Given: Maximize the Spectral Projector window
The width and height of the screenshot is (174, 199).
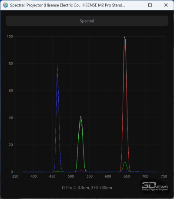Looking at the screenshot, I should 150,5.
